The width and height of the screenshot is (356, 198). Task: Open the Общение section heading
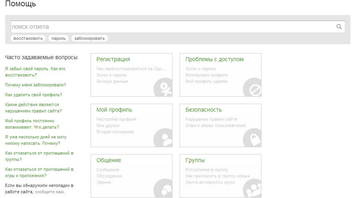[x=109, y=160]
